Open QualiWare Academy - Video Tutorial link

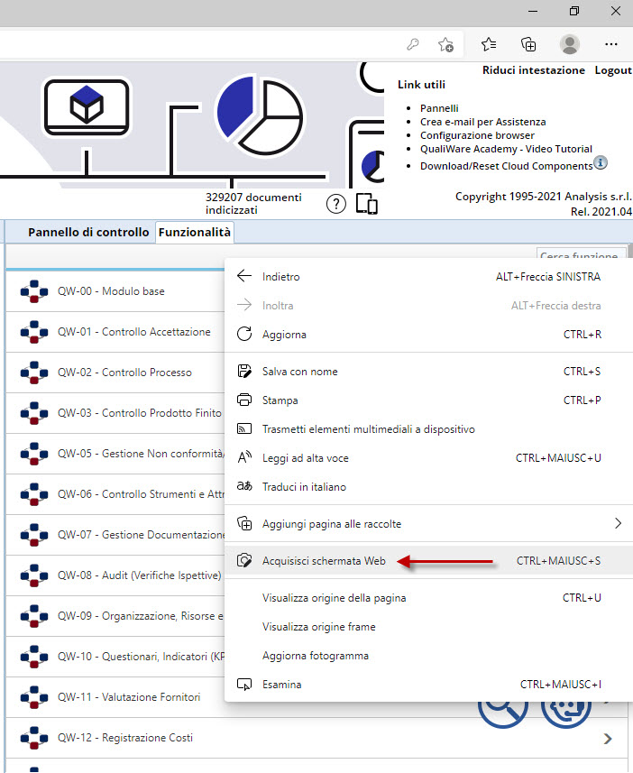[506, 149]
